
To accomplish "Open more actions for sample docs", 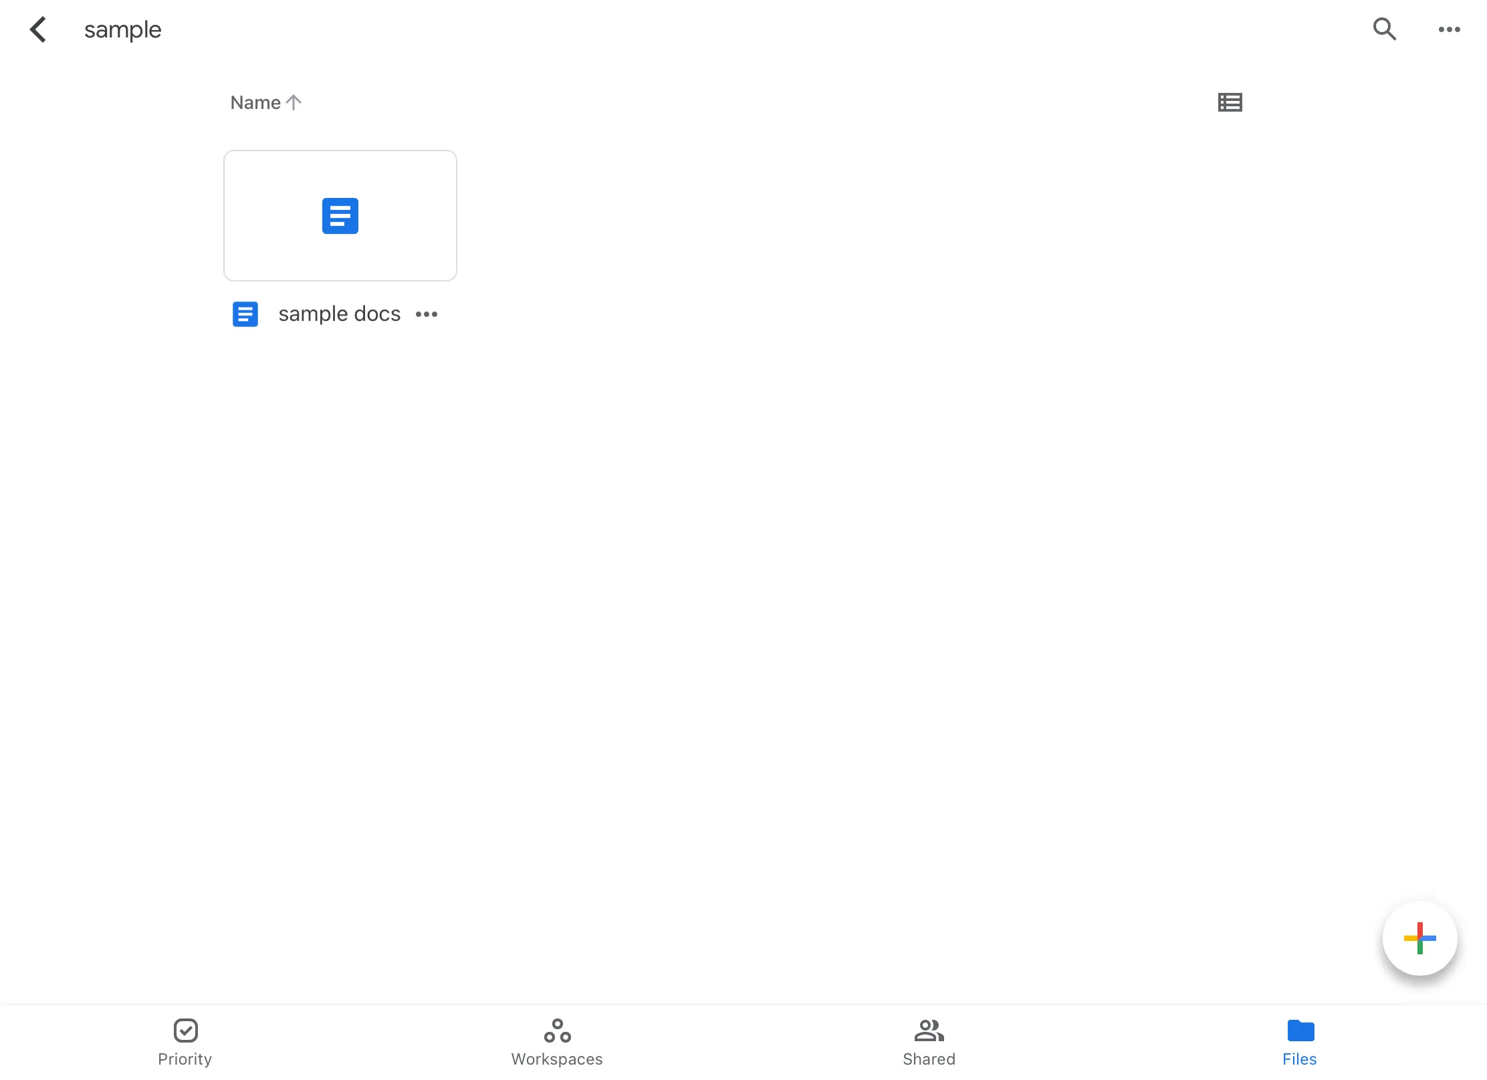I will coord(427,314).
